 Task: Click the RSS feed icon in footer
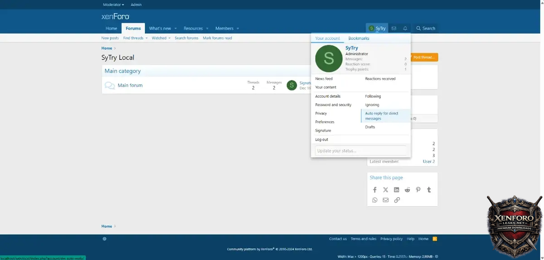[435, 239]
